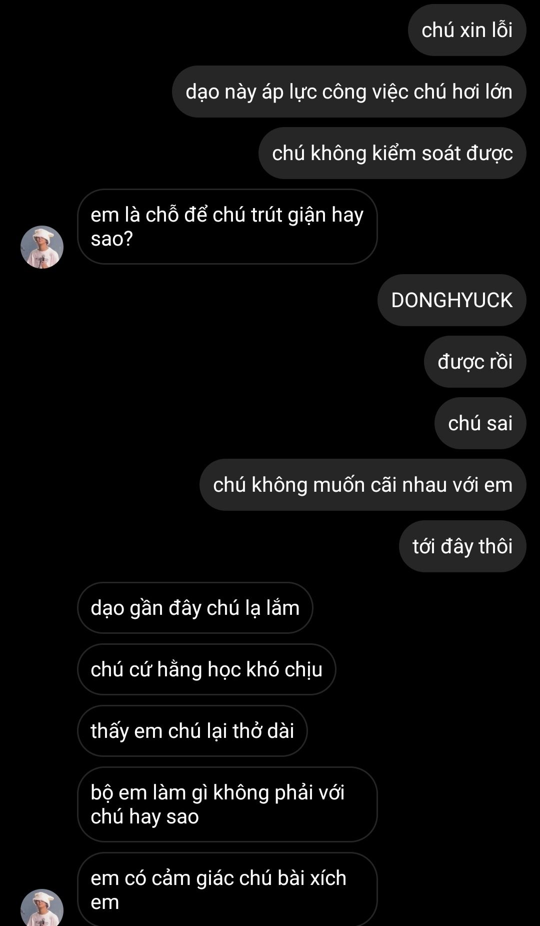Image resolution: width=540 pixels, height=926 pixels.
Task: Tap 'bộ em làm gì không phải với chú' message
Action: coord(227,804)
